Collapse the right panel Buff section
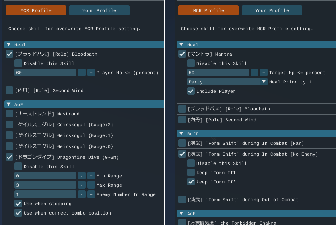This screenshot has width=336, height=225. tap(181, 134)
